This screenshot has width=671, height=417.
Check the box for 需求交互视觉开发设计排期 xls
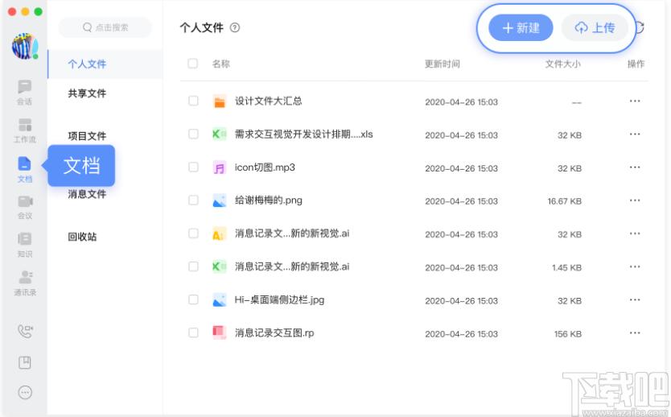click(193, 134)
